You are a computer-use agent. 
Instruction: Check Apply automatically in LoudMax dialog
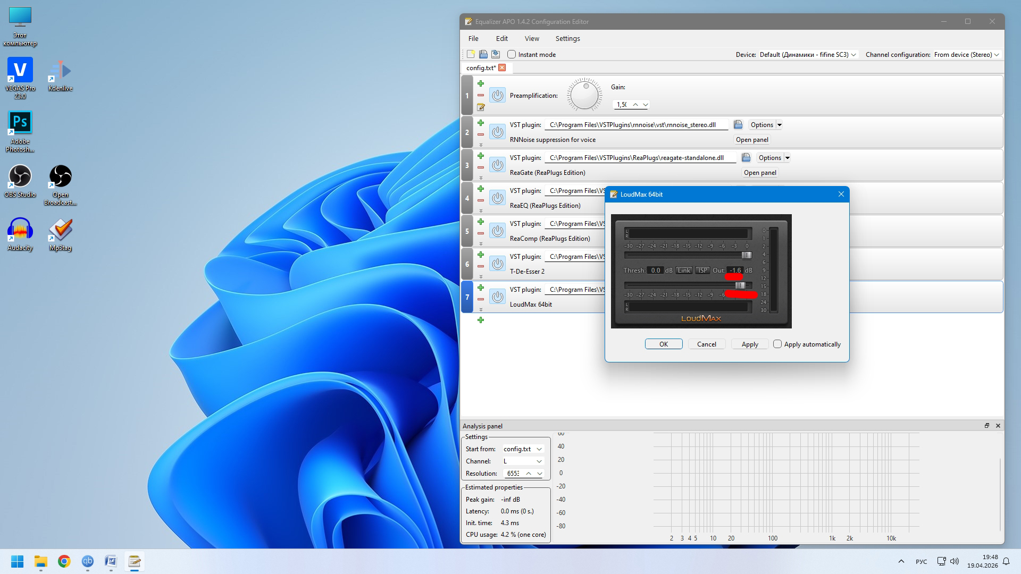point(777,344)
